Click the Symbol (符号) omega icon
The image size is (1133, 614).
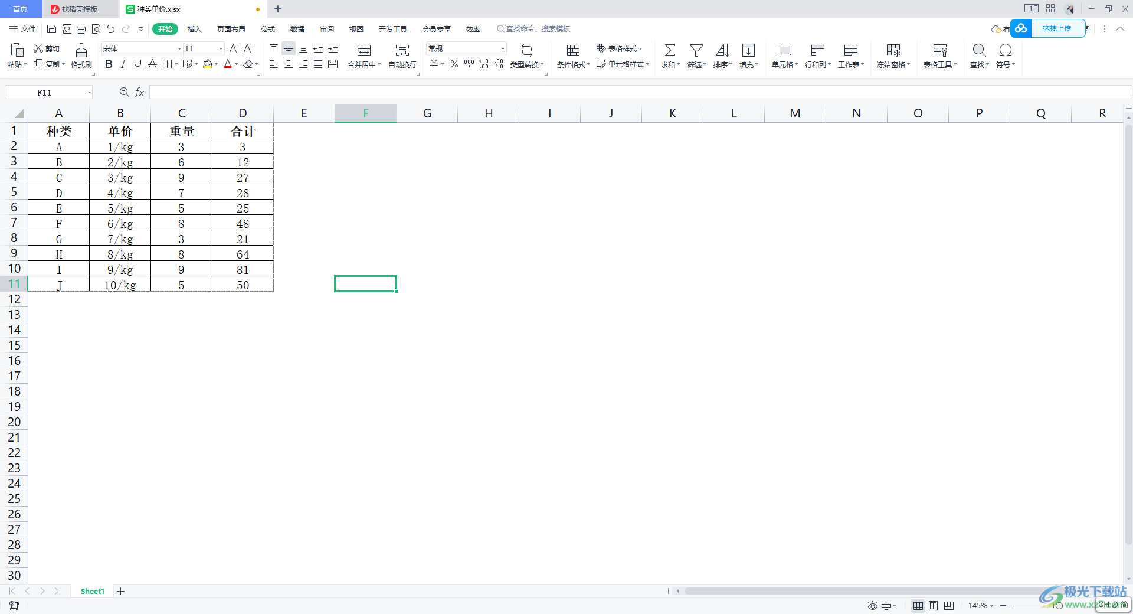pos(1006,50)
